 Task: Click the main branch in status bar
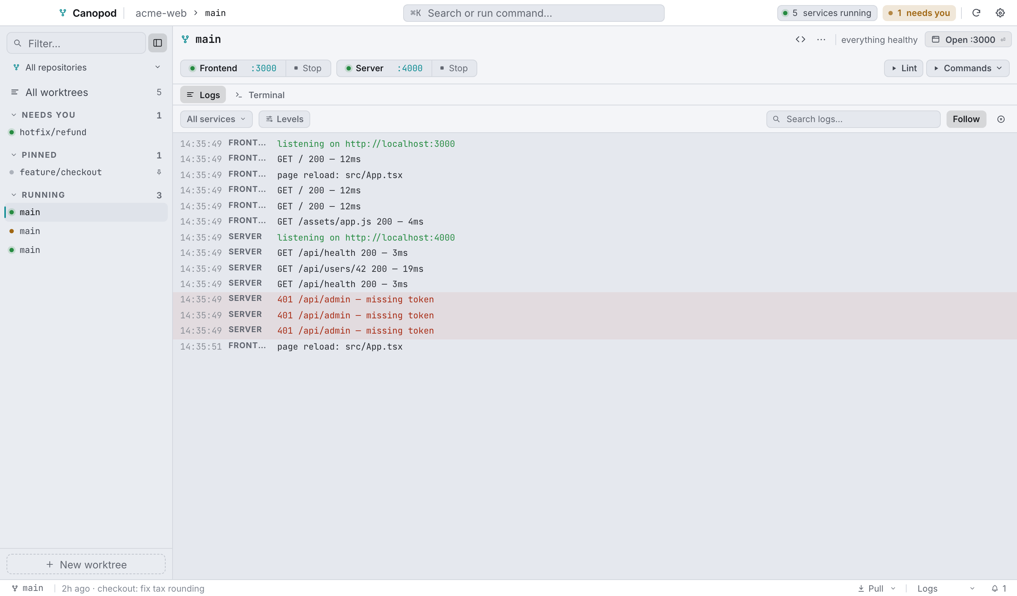click(x=28, y=588)
